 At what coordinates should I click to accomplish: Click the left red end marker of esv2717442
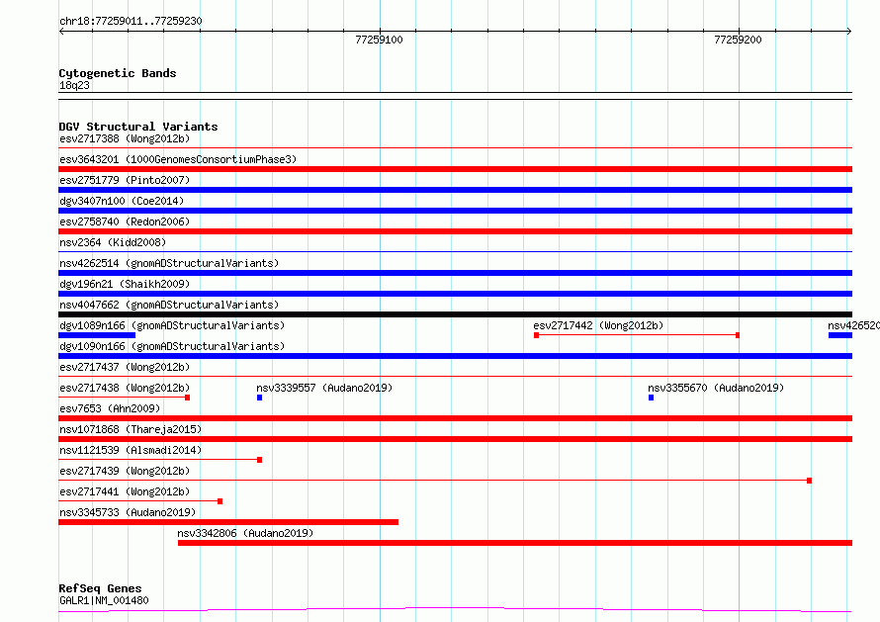(537, 335)
